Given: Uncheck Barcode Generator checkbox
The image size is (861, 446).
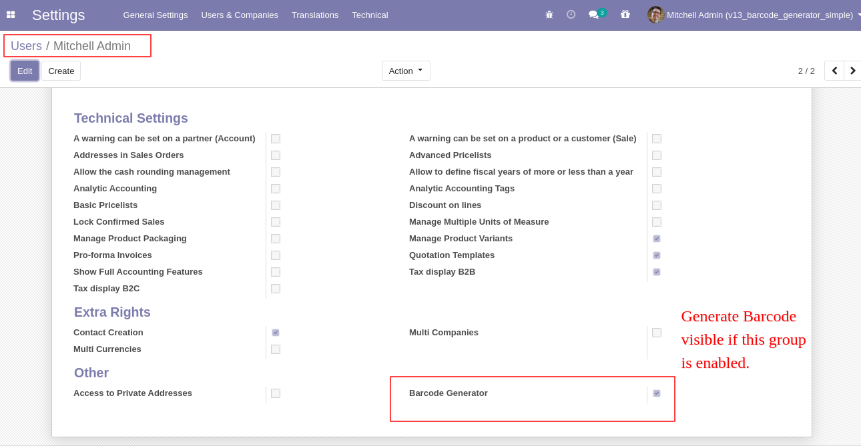Looking at the screenshot, I should [x=657, y=393].
